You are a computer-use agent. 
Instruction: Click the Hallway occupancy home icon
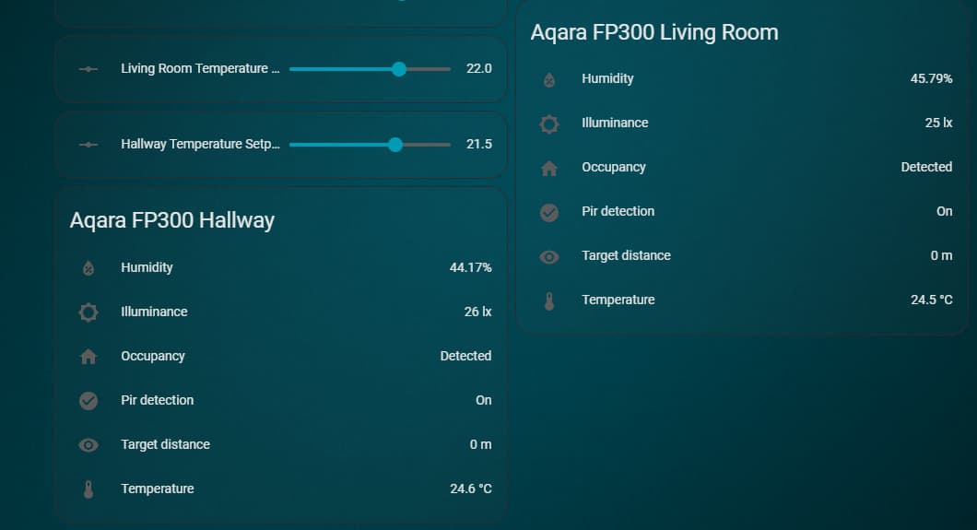click(88, 356)
